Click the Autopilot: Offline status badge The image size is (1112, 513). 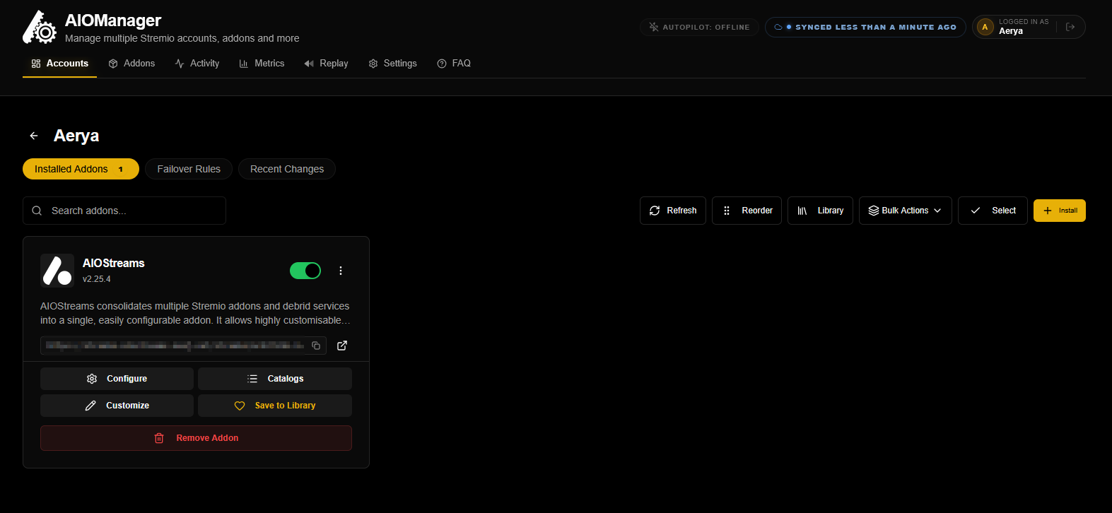699,27
